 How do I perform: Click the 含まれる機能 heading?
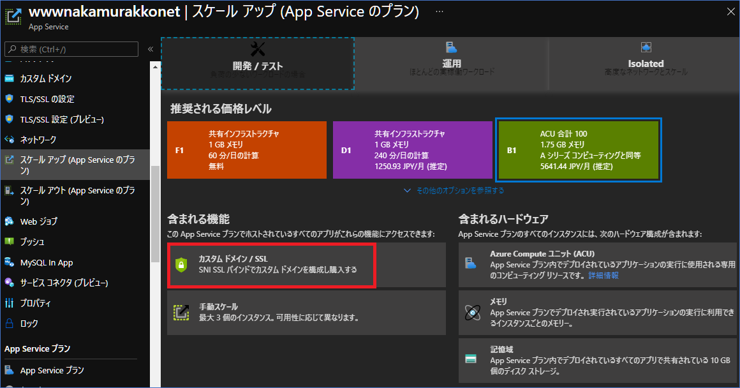click(x=198, y=219)
